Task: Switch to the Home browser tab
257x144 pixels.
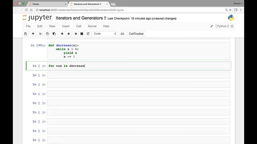Action: (47, 4)
